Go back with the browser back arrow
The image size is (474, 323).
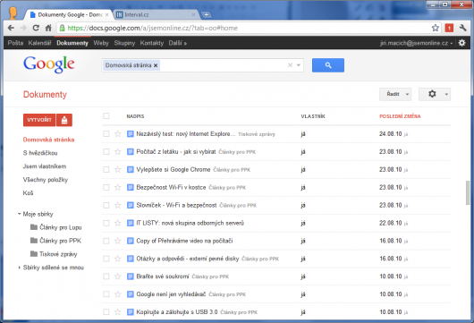[12, 28]
